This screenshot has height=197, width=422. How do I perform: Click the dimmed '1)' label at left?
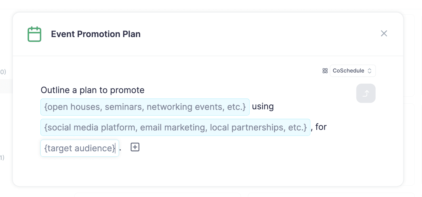click(2, 158)
